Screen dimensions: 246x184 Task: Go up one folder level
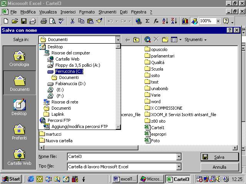136,40
